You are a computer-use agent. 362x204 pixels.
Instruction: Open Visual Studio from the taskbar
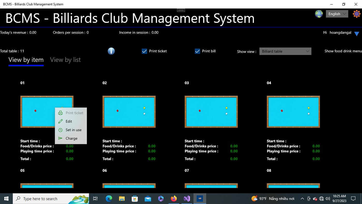click(187, 199)
